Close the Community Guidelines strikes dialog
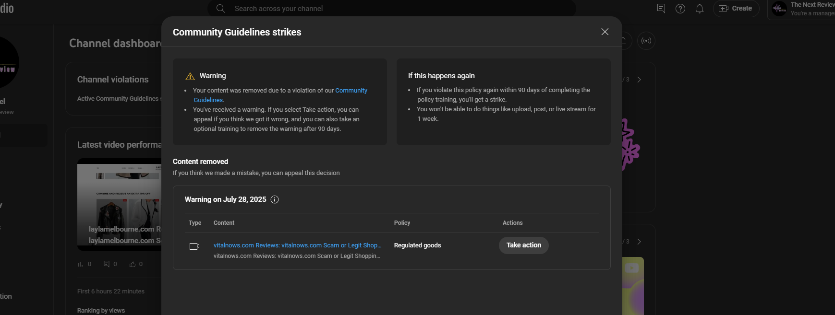This screenshot has width=835, height=315. point(605,32)
